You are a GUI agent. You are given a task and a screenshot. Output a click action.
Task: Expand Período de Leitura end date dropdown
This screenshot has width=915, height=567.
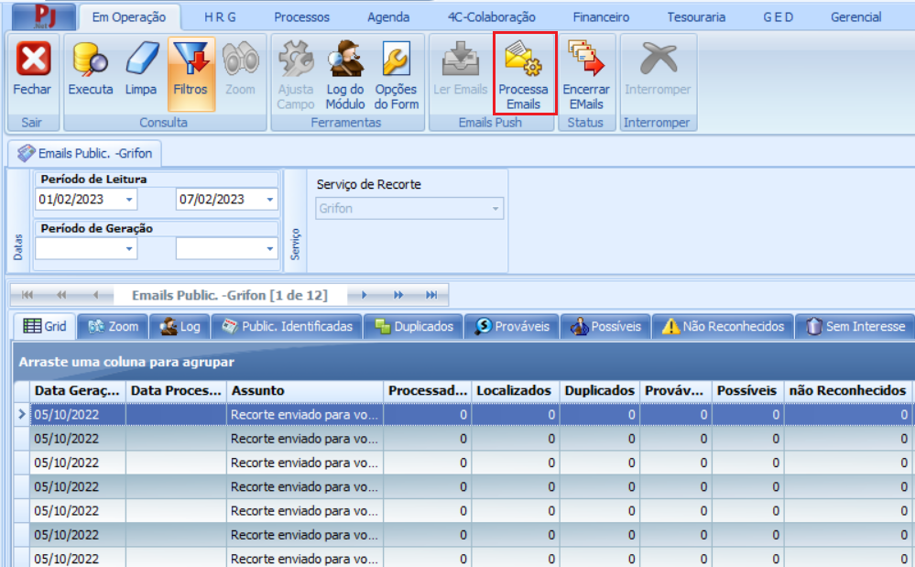(x=269, y=200)
